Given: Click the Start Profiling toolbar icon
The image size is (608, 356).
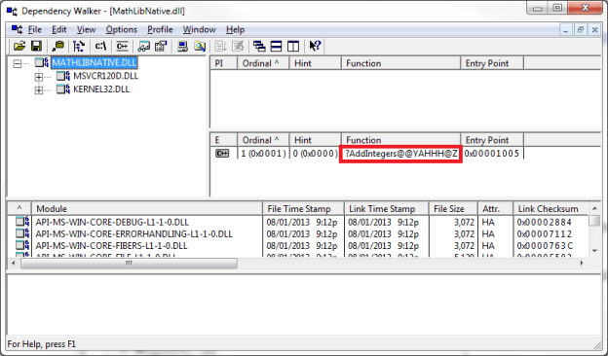Looking at the screenshot, I should pos(220,47).
